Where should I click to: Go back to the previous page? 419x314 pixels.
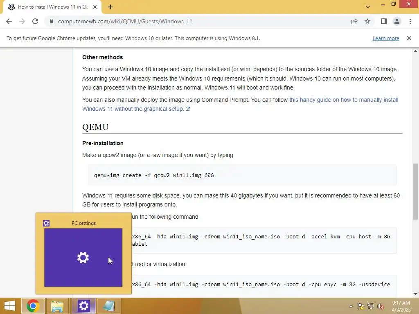9,21
